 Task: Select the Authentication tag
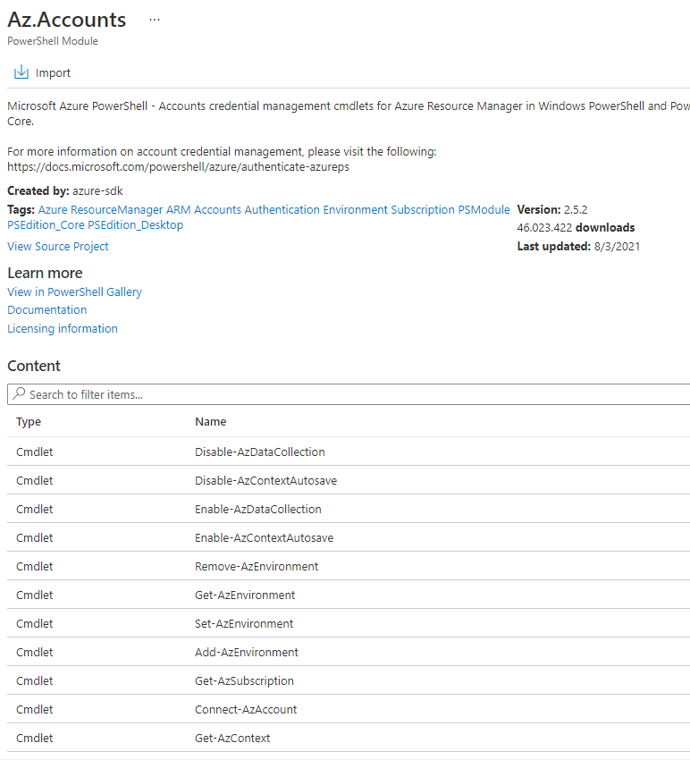pos(282,210)
